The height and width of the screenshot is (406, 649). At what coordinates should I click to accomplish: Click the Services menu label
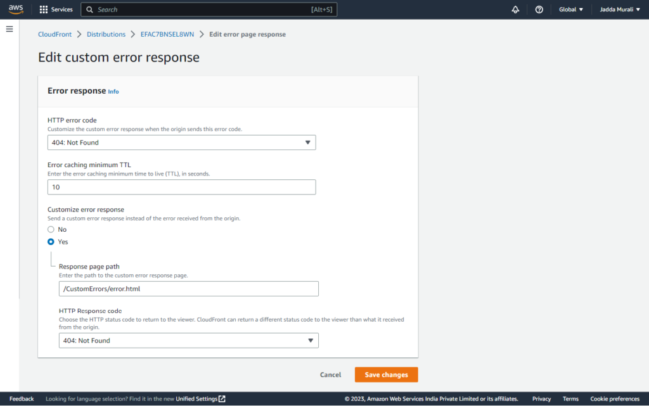61,10
